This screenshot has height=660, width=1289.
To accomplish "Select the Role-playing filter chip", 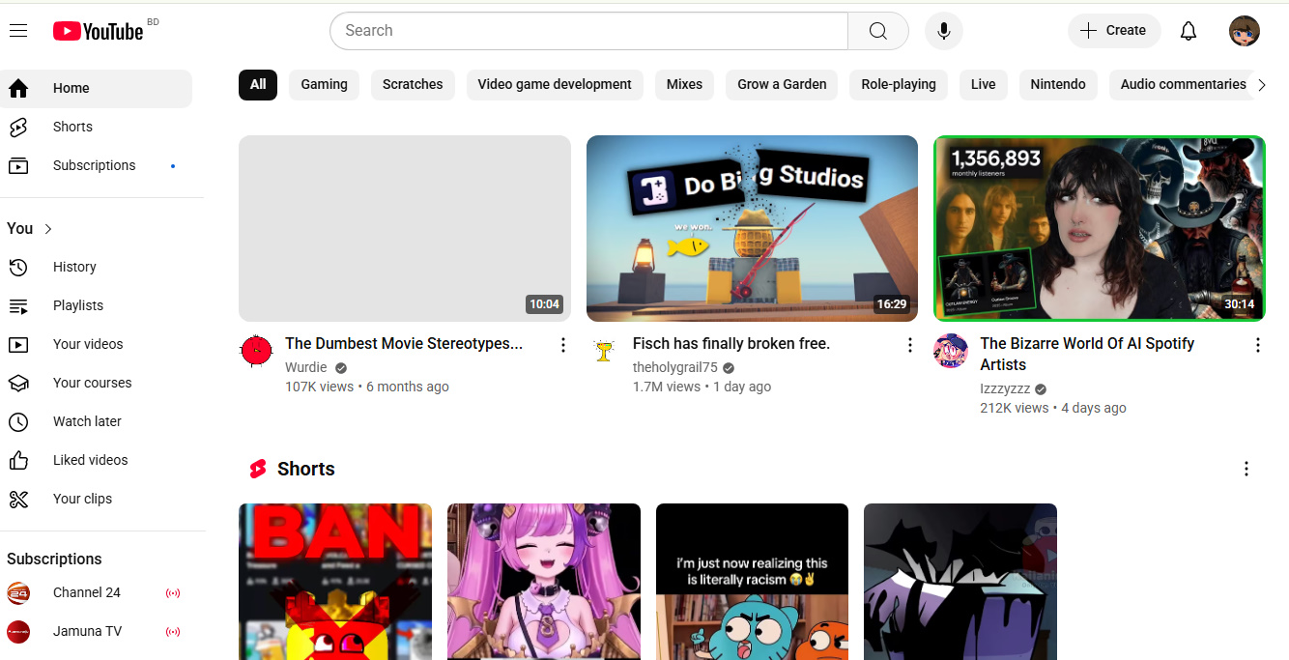I will click(x=899, y=85).
